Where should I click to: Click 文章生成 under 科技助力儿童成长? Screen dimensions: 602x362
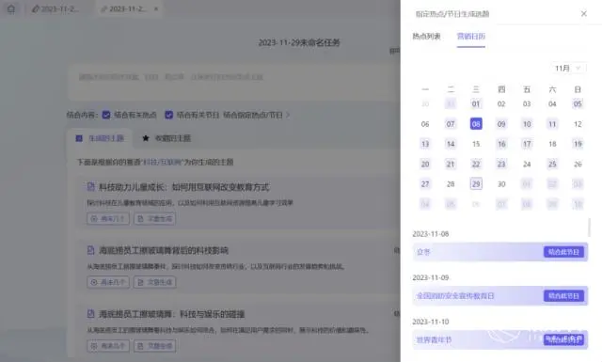pos(154,219)
